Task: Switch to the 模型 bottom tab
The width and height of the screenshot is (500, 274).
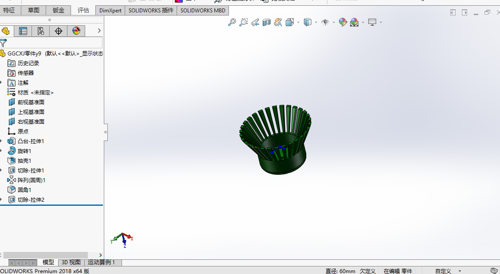Action: point(48,262)
